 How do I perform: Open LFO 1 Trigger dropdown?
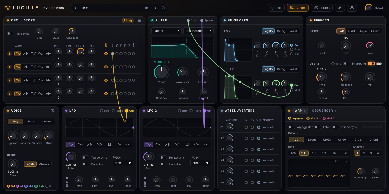pos(123,163)
